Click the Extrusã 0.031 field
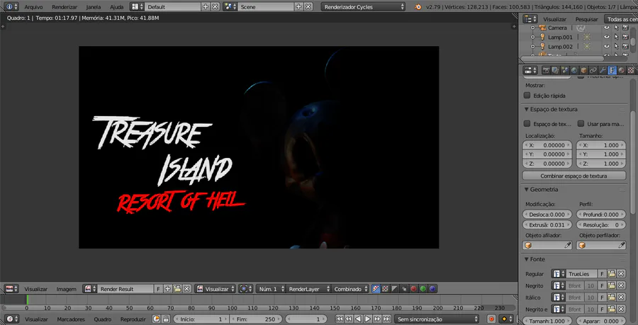This screenshot has width=638, height=325. 547,224
